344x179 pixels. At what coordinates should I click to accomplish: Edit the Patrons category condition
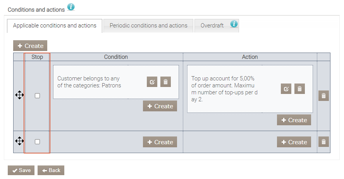(152, 82)
